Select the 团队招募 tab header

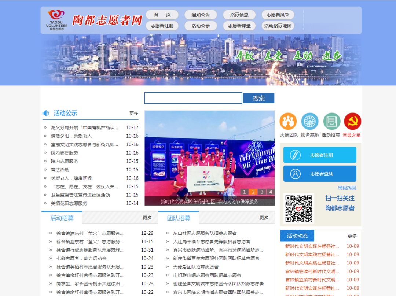point(179,218)
